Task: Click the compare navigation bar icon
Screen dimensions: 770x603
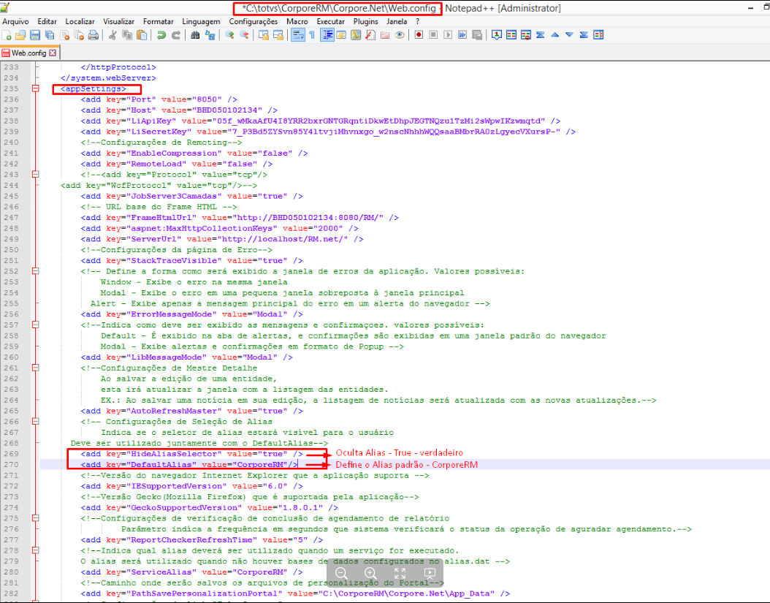Action: (x=598, y=35)
